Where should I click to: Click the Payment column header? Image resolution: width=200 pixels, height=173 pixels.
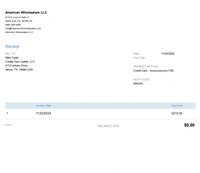coord(177,106)
